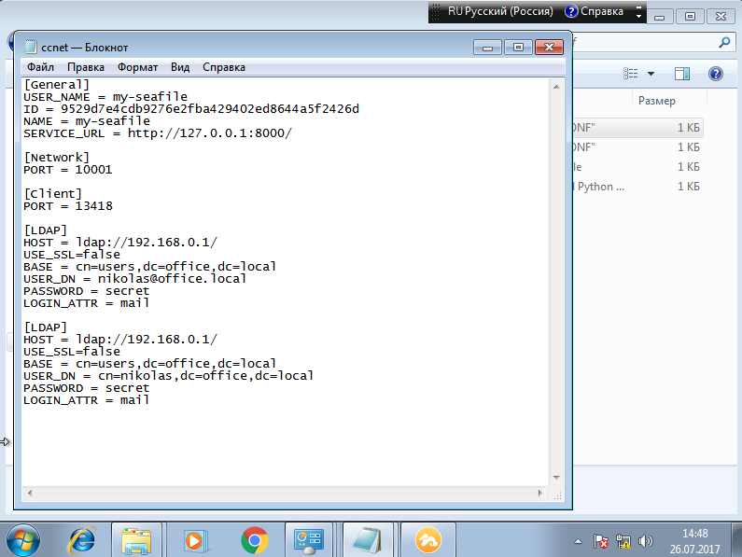
Task: Launch Internet Explorer from taskbar
Action: tap(82, 539)
